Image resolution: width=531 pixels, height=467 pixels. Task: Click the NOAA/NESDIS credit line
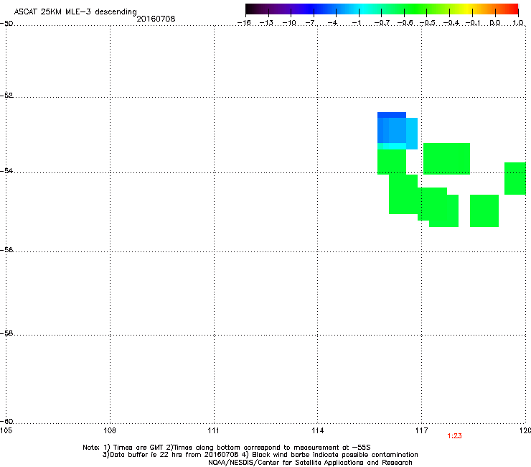pos(310,463)
